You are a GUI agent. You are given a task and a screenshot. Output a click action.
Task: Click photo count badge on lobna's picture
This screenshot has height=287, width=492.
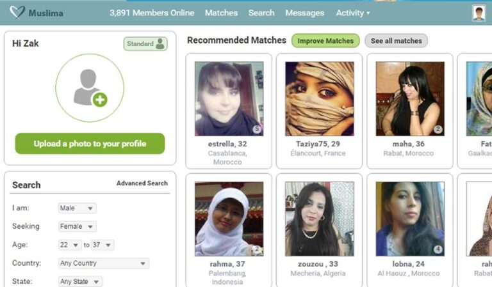tap(438, 249)
